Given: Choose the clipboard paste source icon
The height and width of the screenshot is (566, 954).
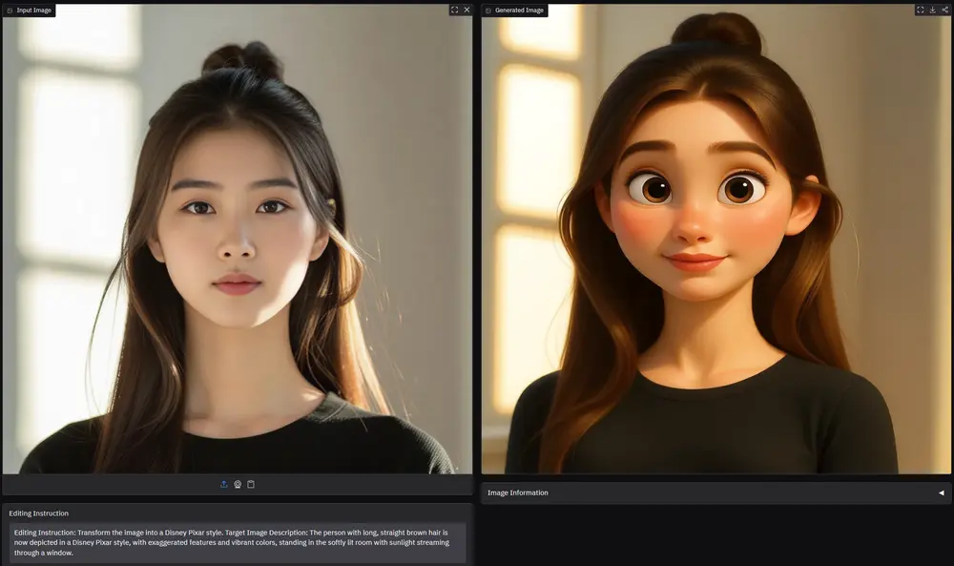Looking at the screenshot, I should tap(251, 485).
